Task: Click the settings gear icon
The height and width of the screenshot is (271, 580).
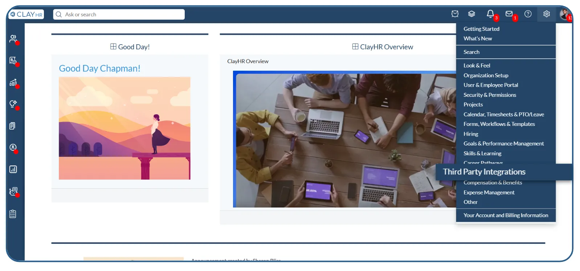Action: click(x=547, y=14)
